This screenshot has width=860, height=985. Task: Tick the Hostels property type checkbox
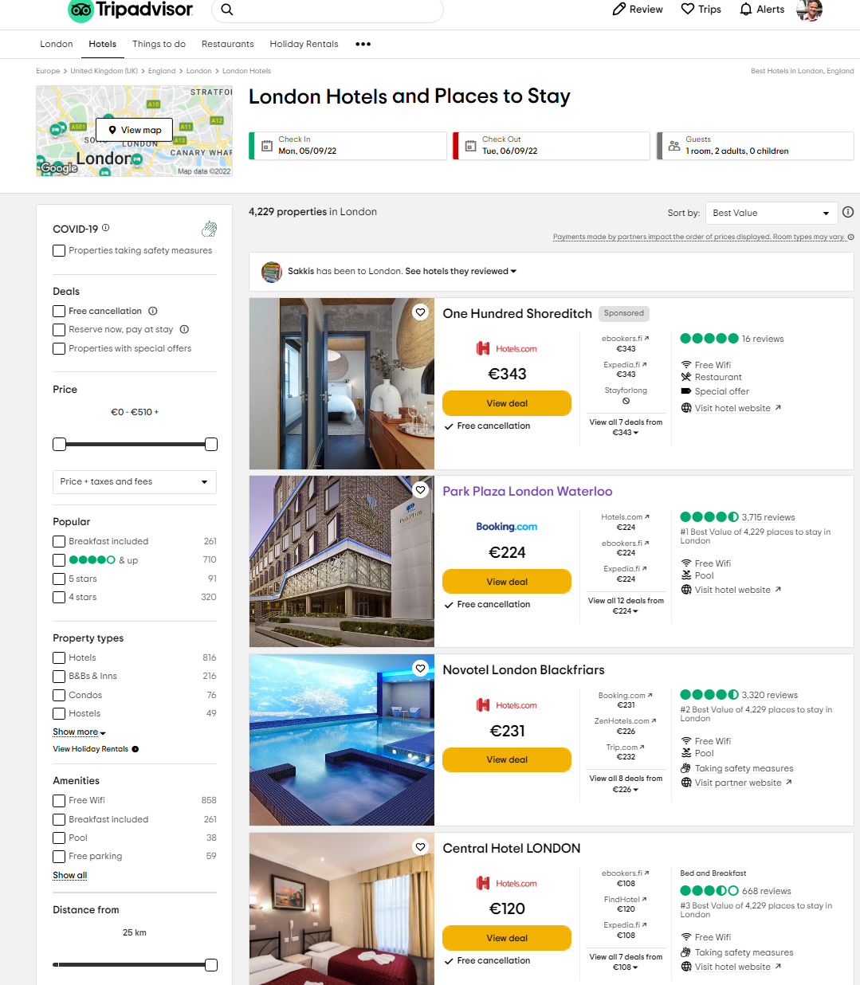pyautogui.click(x=59, y=714)
